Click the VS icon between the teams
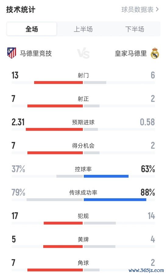 83,53
